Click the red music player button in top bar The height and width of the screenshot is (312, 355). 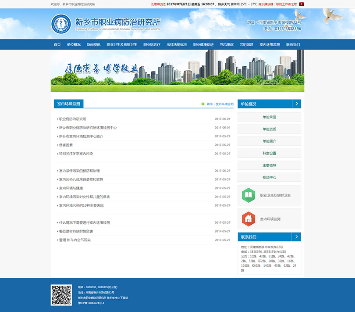point(301,4)
